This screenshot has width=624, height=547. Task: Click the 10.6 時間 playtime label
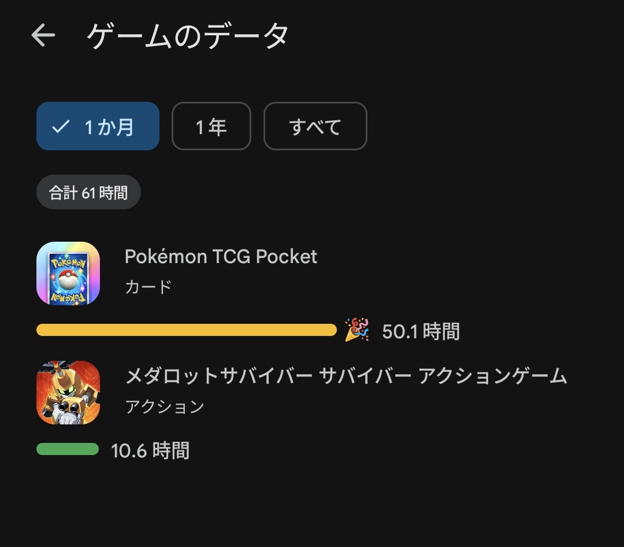pos(150,450)
